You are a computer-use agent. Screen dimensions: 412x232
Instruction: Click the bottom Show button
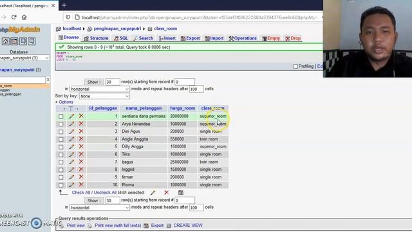click(94, 200)
